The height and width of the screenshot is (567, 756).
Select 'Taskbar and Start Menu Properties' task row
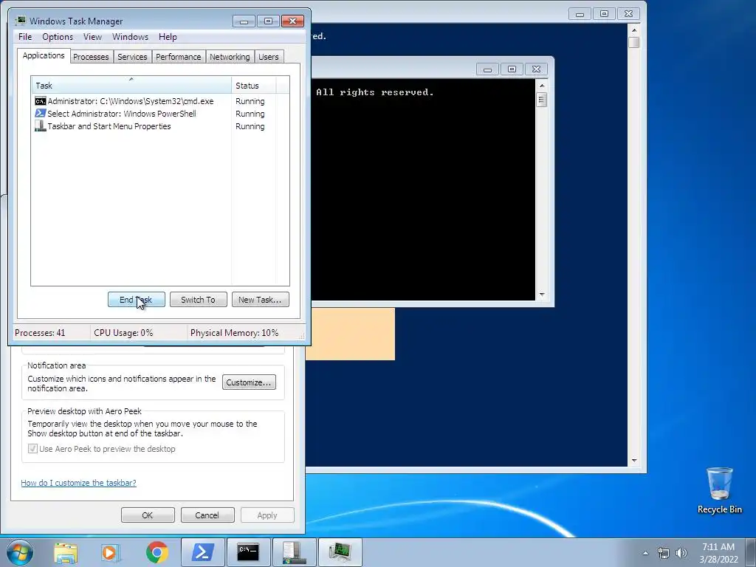[160, 126]
